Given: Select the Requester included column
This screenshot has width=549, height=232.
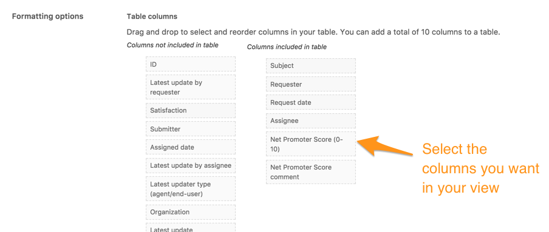Looking at the screenshot, I should point(310,84).
